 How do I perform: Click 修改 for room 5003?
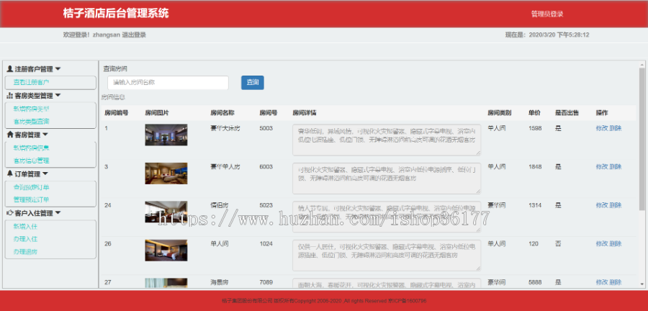(x=602, y=128)
